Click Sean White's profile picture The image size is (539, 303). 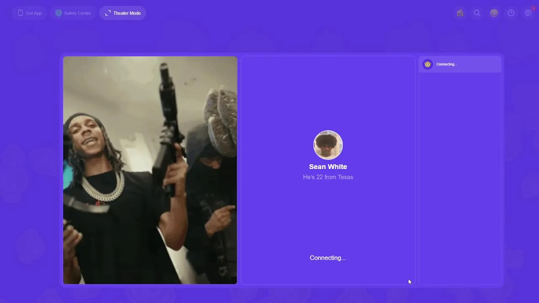pos(328,145)
